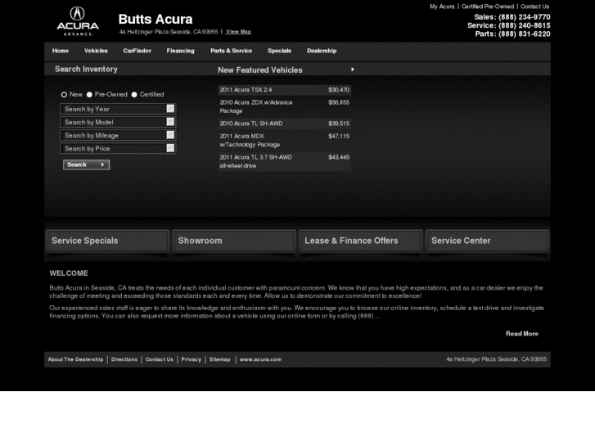Follow the Certified Pre-Owned top link

pos(488,7)
